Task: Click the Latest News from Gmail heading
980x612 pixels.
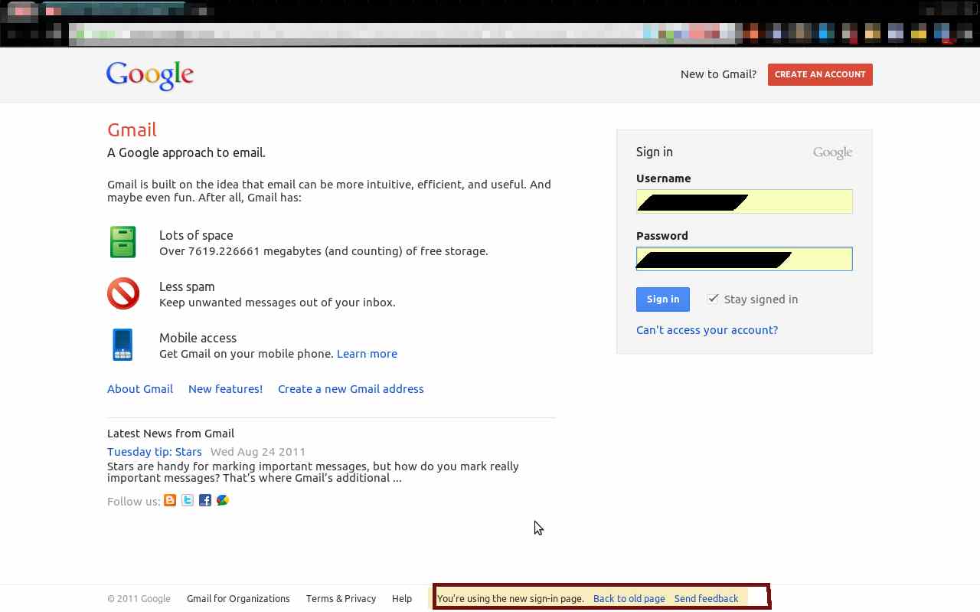Action: click(171, 434)
